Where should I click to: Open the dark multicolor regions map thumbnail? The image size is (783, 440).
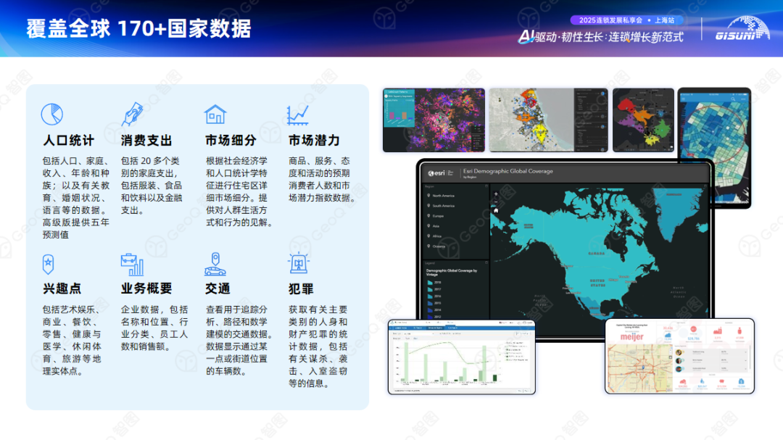643,120
